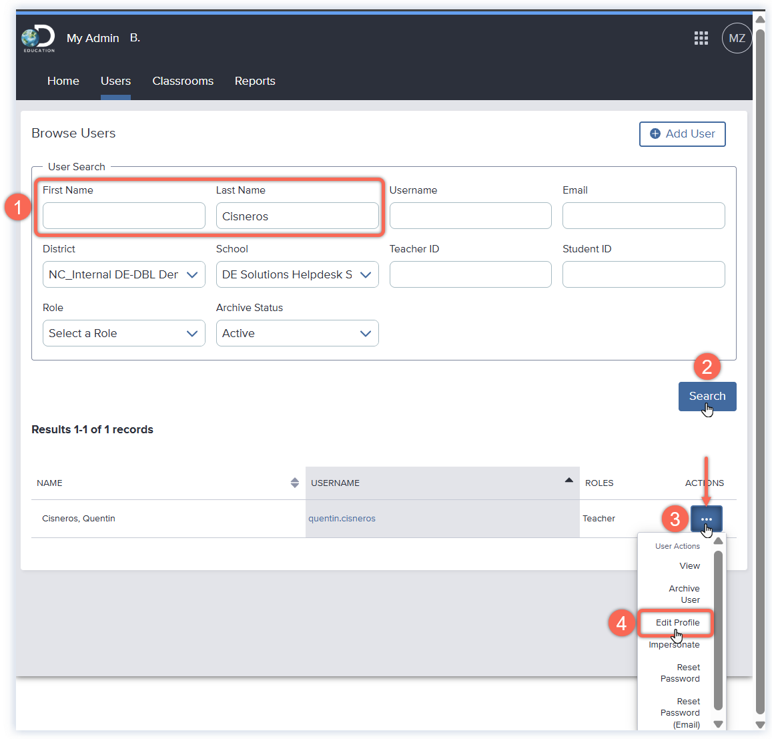Select Impersonate in the actions menu
Viewport: 772px width, 739px height.
(x=674, y=645)
